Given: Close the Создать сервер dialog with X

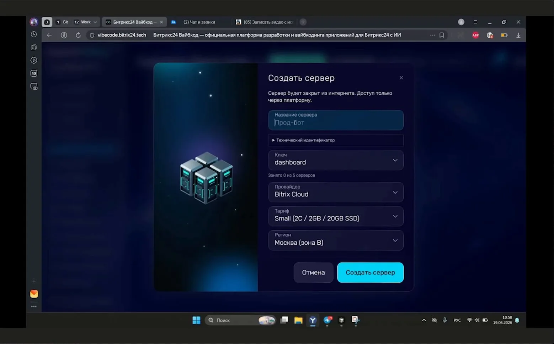Looking at the screenshot, I should tap(401, 78).
